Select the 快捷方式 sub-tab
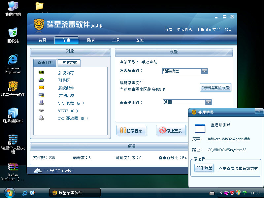264x198 pixels. pyautogui.click(x=69, y=63)
